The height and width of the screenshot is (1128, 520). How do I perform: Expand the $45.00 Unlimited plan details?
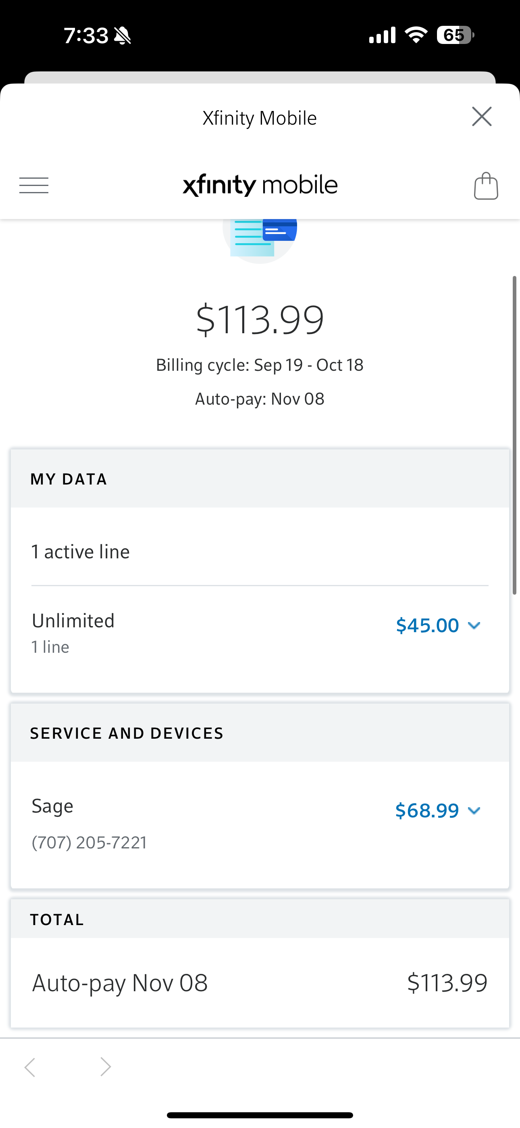click(x=427, y=625)
